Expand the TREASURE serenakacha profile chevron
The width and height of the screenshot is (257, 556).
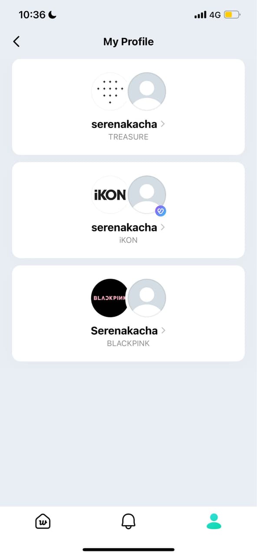(163, 124)
